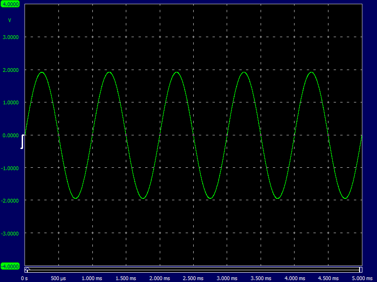Click the zero offset bracket marker beside 0.0000
Screen dimensions: 377x282
coord(22,142)
